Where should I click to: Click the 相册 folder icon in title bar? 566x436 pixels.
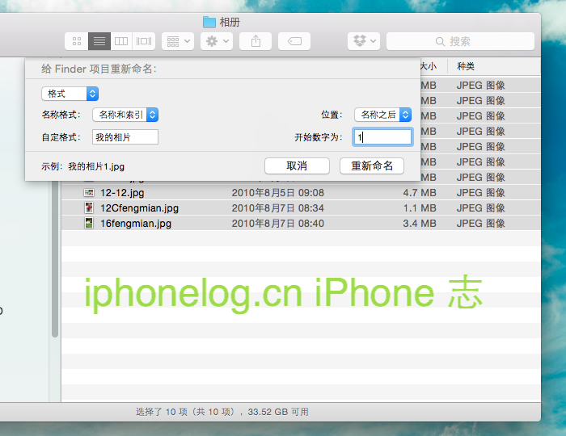coord(209,22)
